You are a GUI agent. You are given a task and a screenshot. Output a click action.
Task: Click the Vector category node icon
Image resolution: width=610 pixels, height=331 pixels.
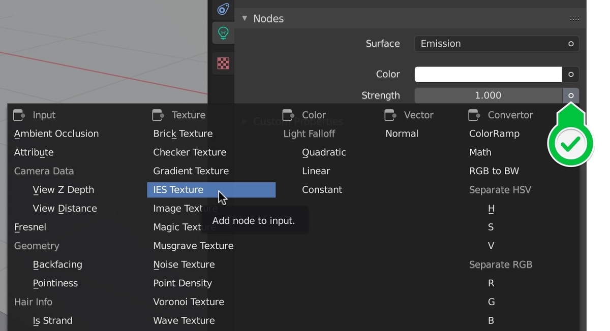(390, 115)
